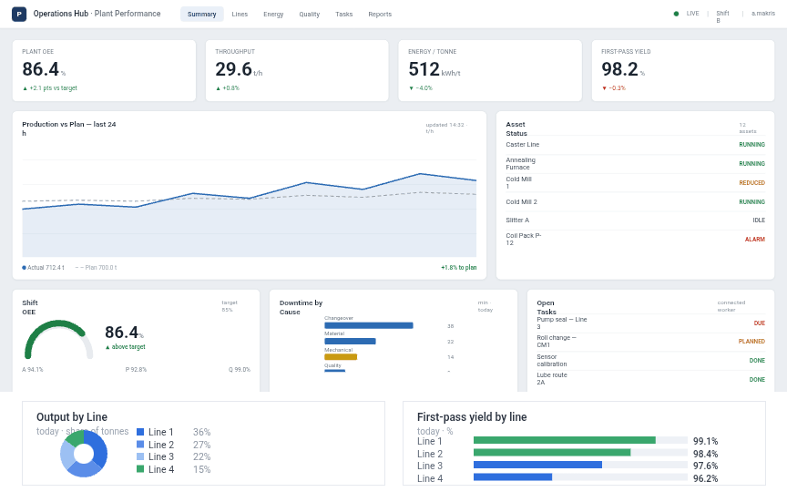Click the Material downtime bar
787x492 pixels.
pyautogui.click(x=351, y=342)
